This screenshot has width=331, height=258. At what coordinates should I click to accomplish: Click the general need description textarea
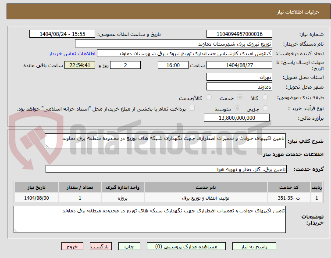point(165,141)
